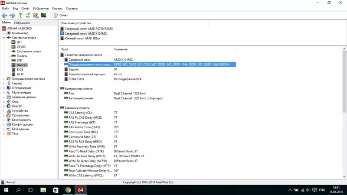
Task: Open the Сервис menu
Action: 57,8
